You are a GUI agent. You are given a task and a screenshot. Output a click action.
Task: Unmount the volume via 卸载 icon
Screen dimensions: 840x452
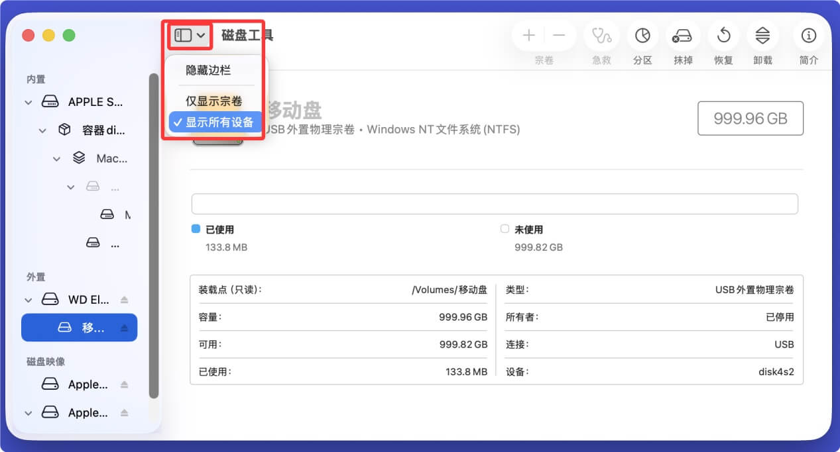click(x=762, y=36)
